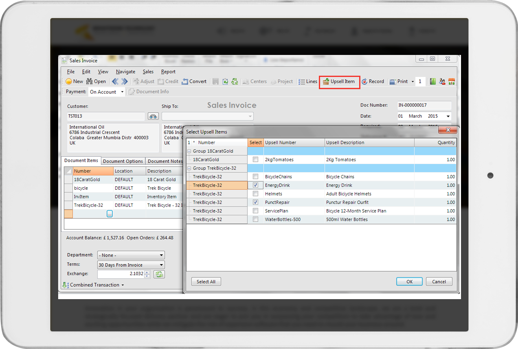Open the Sales menu
This screenshot has width=518, height=349.
(x=148, y=72)
